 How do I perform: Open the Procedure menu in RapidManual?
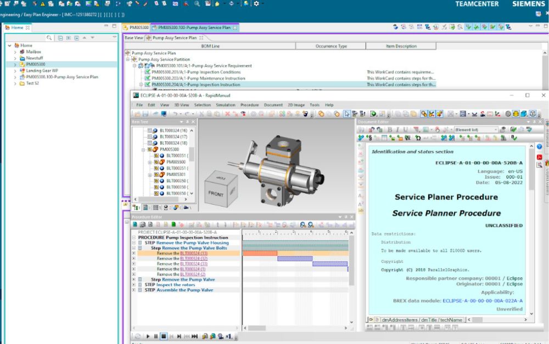click(x=250, y=105)
